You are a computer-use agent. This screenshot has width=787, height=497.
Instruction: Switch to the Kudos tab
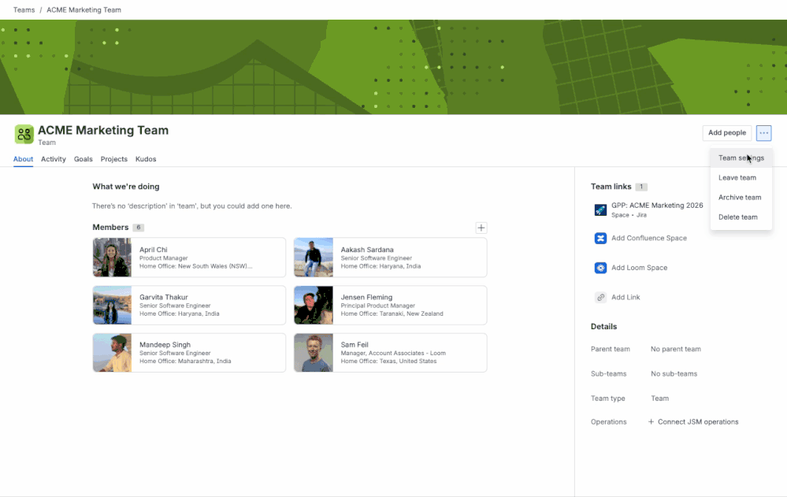[x=146, y=159]
